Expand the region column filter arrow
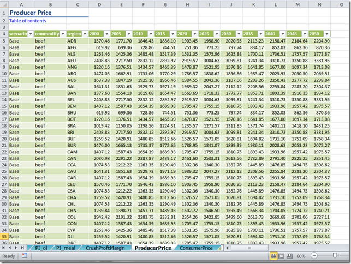 point(85,34)
